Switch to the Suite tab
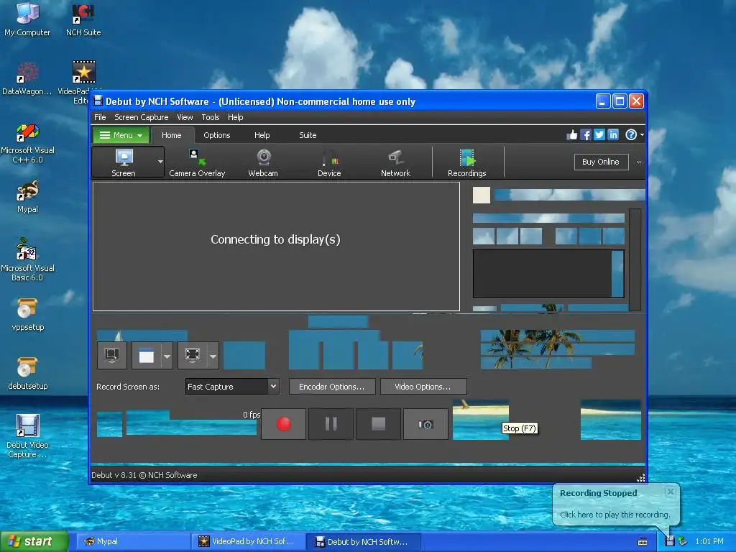The image size is (736, 552). [x=308, y=135]
